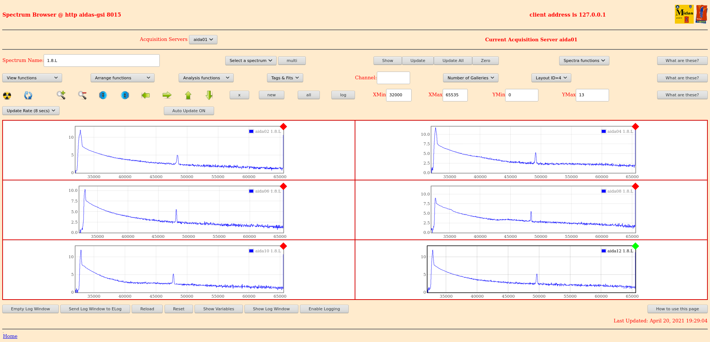This screenshot has height=342, width=710.
Task: Click the magnifier zoom-out minus icon
Action: (x=82, y=95)
